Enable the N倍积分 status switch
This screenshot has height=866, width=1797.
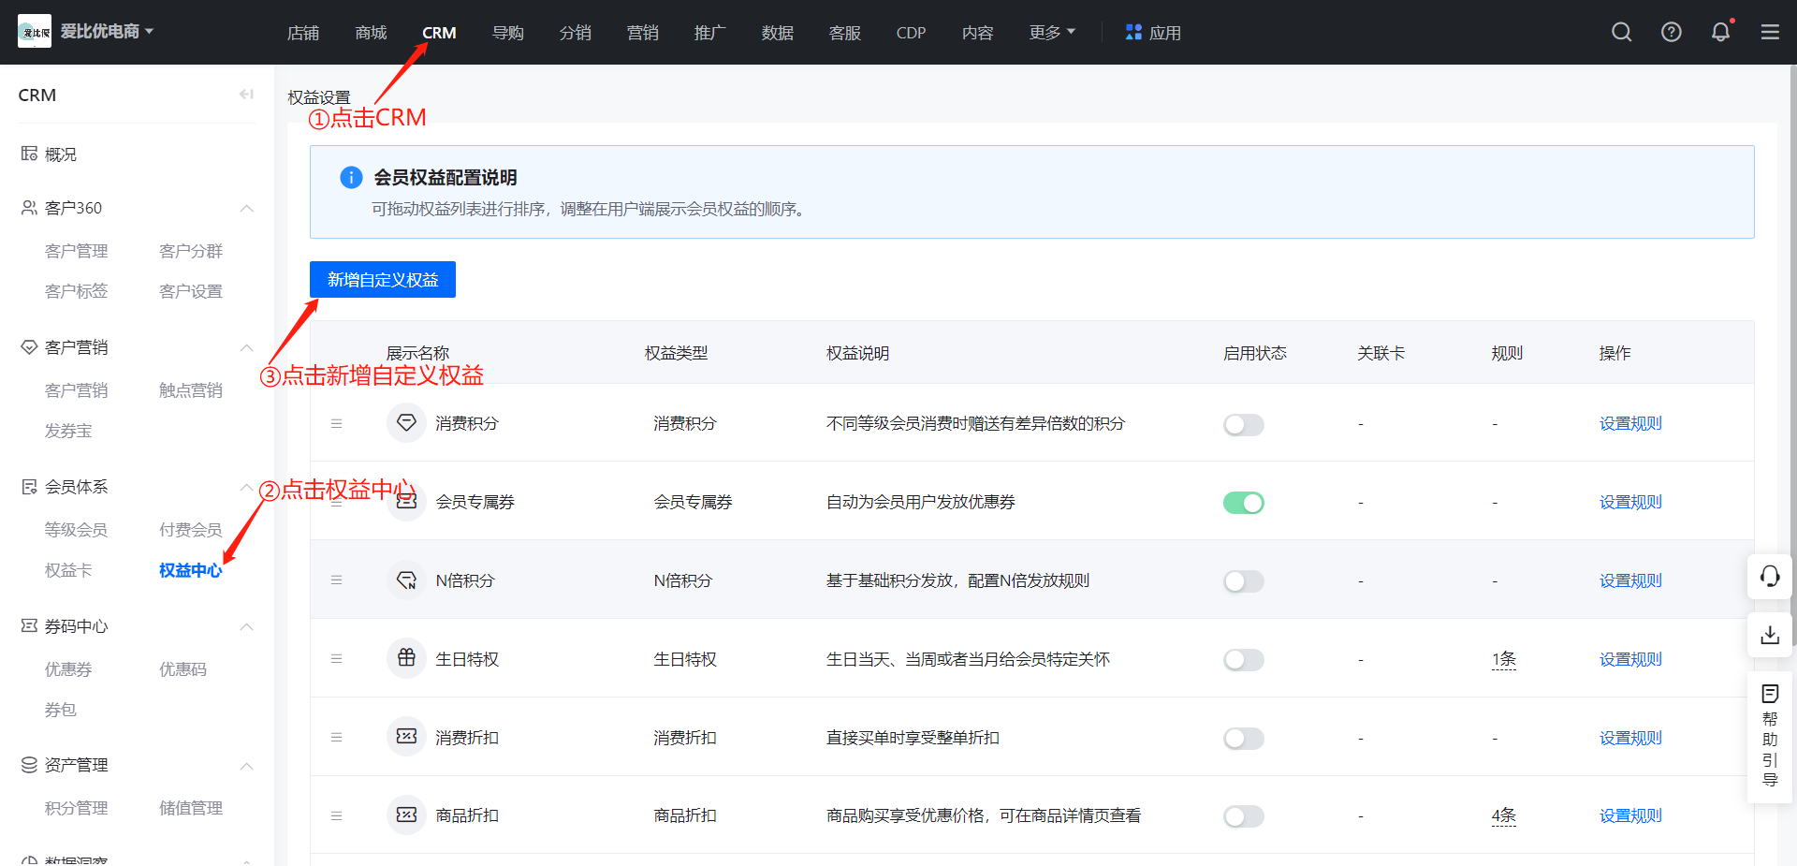click(x=1243, y=581)
